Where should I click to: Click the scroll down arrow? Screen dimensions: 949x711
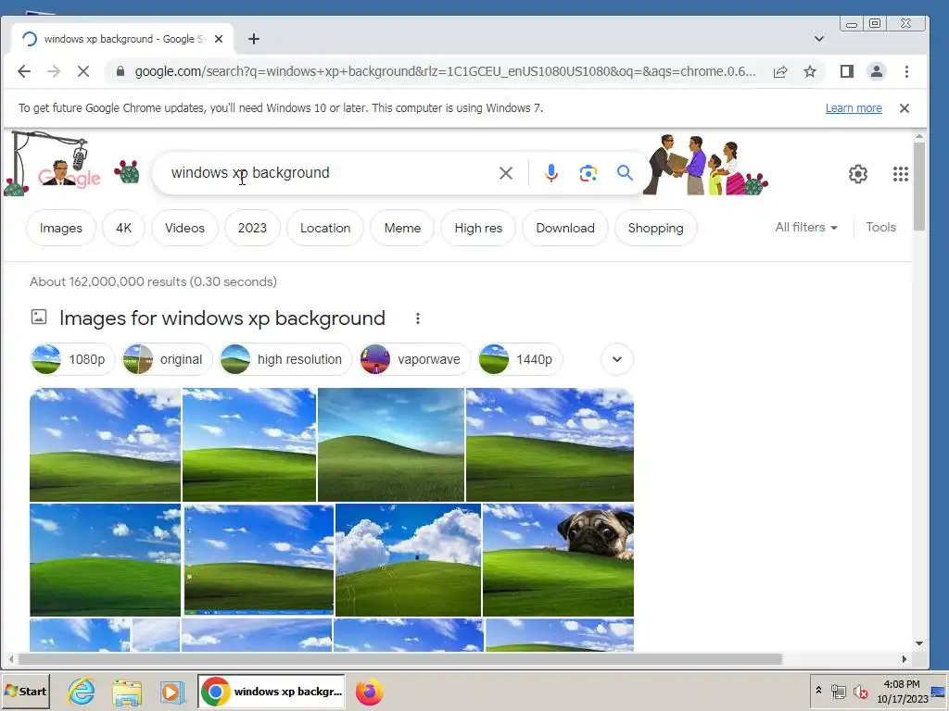[919, 644]
